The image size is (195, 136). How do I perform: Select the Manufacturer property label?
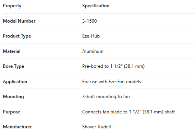pos(17,127)
